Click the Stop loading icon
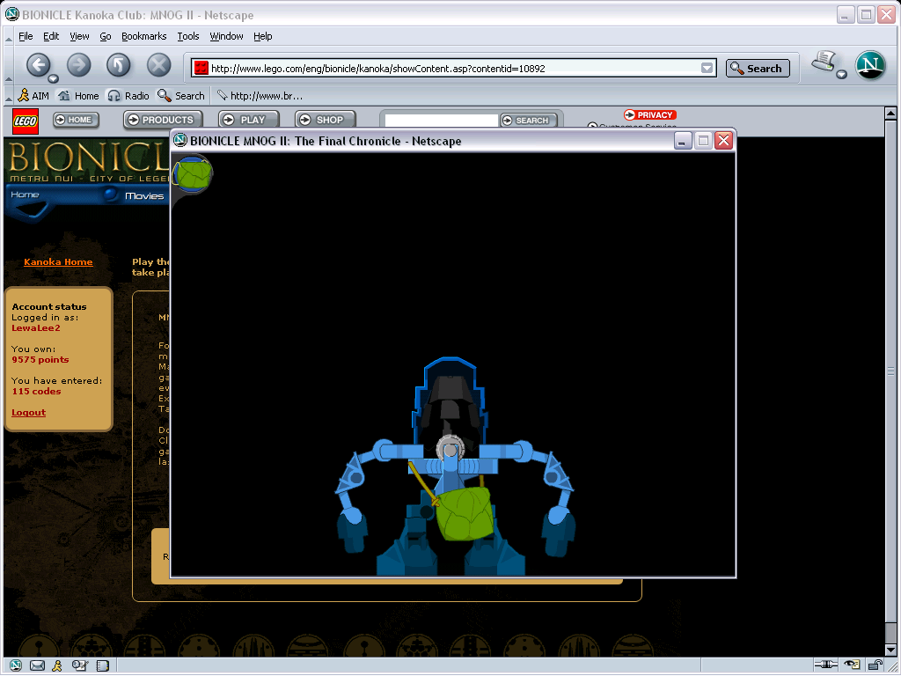The width and height of the screenshot is (901, 676). [x=157, y=65]
